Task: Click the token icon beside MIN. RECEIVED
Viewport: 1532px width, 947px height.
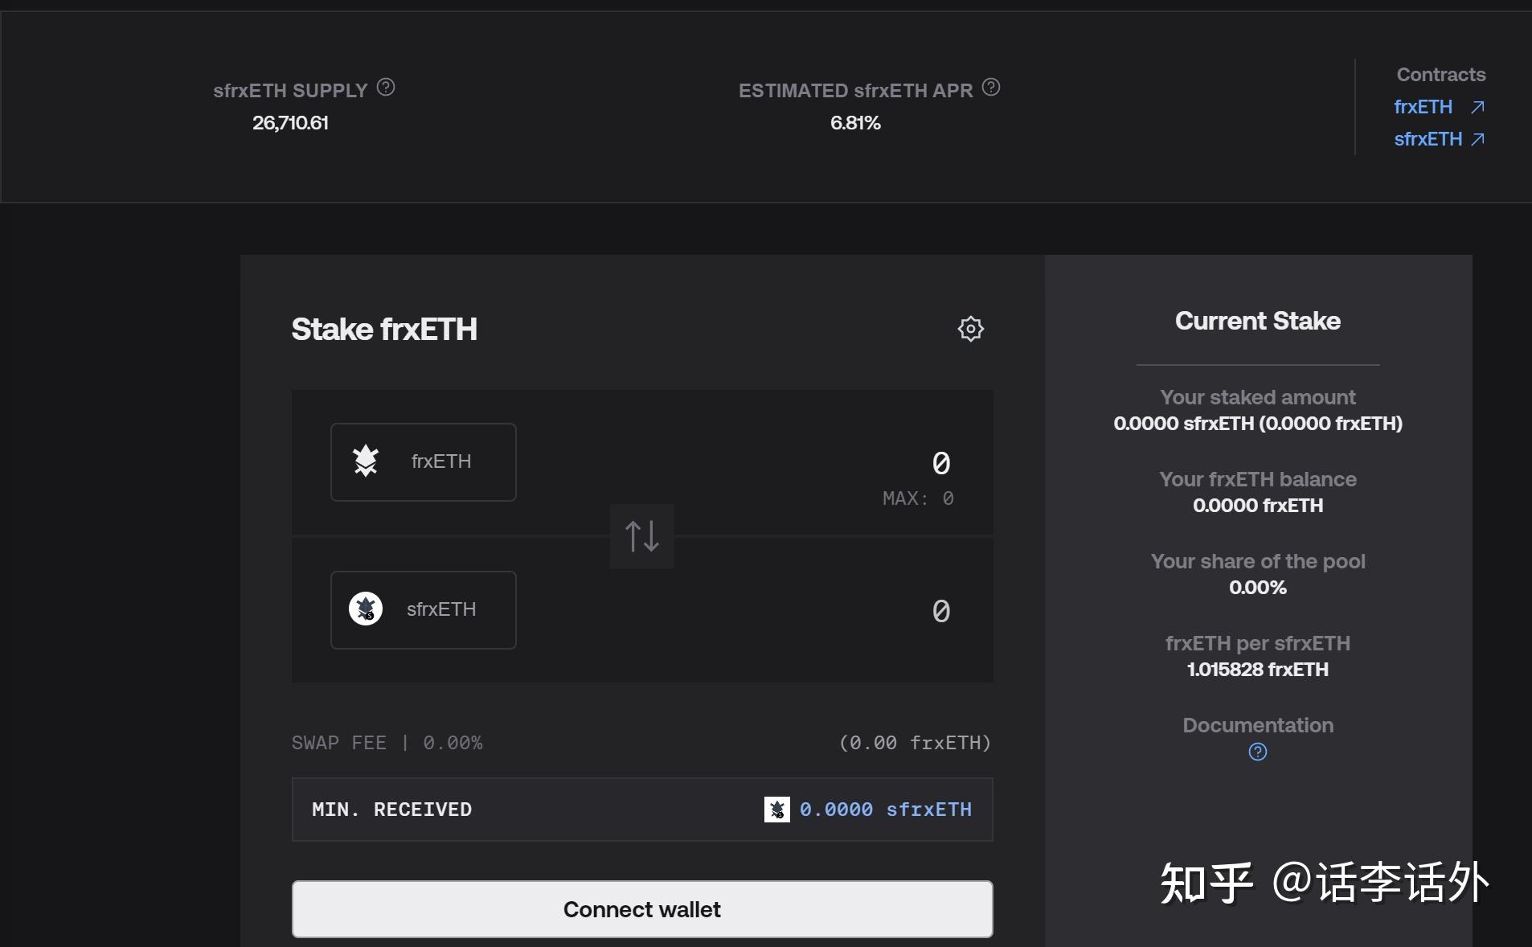Action: [x=776, y=810]
